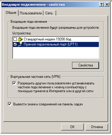
Task: Open the Сеть tab
Action: click(50, 13)
